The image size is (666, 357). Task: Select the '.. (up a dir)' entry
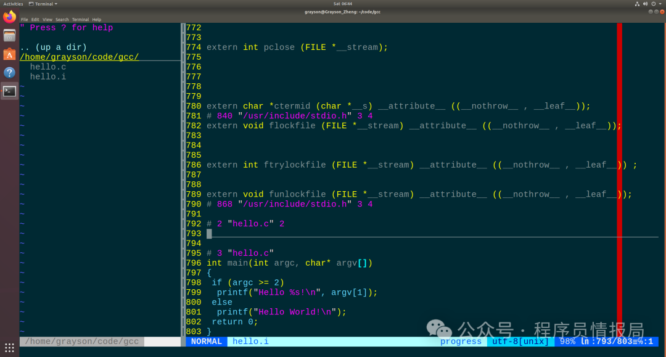tap(53, 47)
